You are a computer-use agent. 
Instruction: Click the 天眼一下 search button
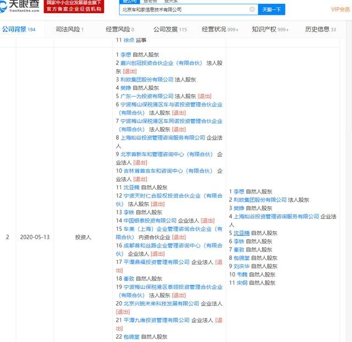pyautogui.click(x=271, y=9)
